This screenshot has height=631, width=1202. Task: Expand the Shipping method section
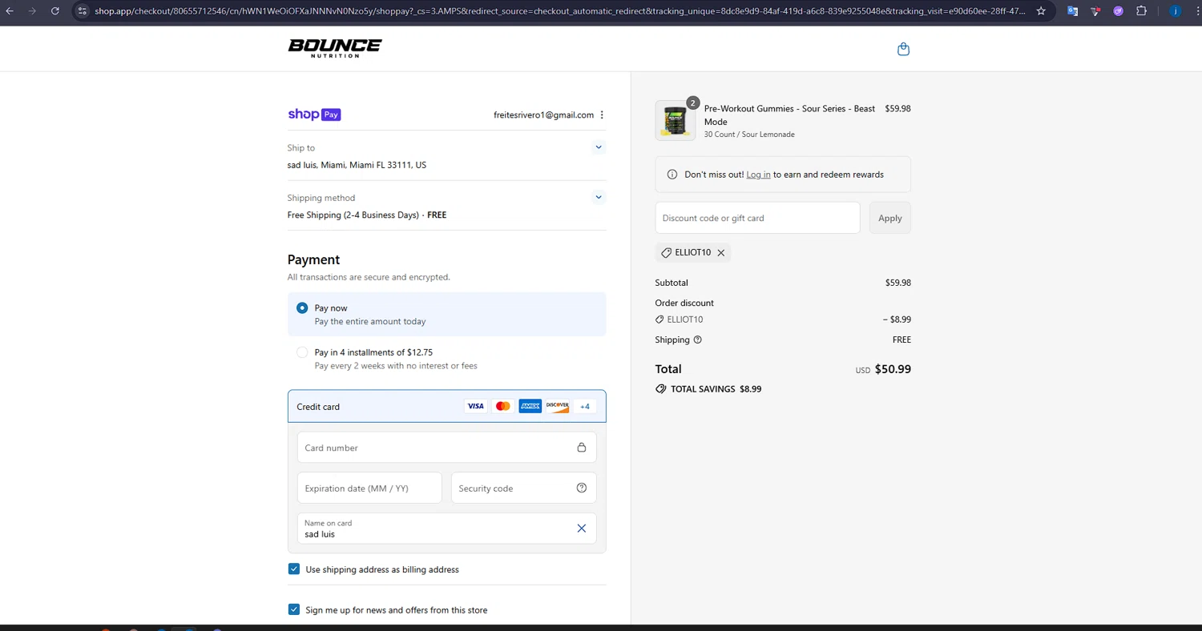[599, 197]
